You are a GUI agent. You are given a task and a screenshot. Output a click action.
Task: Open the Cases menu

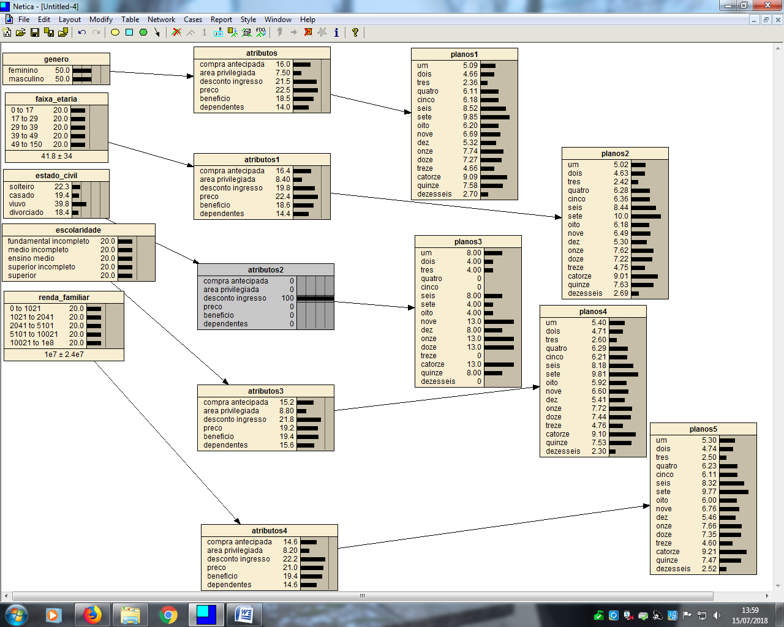(192, 20)
